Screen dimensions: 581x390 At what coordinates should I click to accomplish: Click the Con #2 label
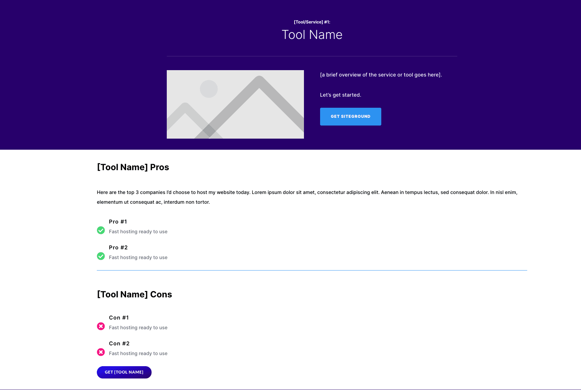tap(119, 343)
